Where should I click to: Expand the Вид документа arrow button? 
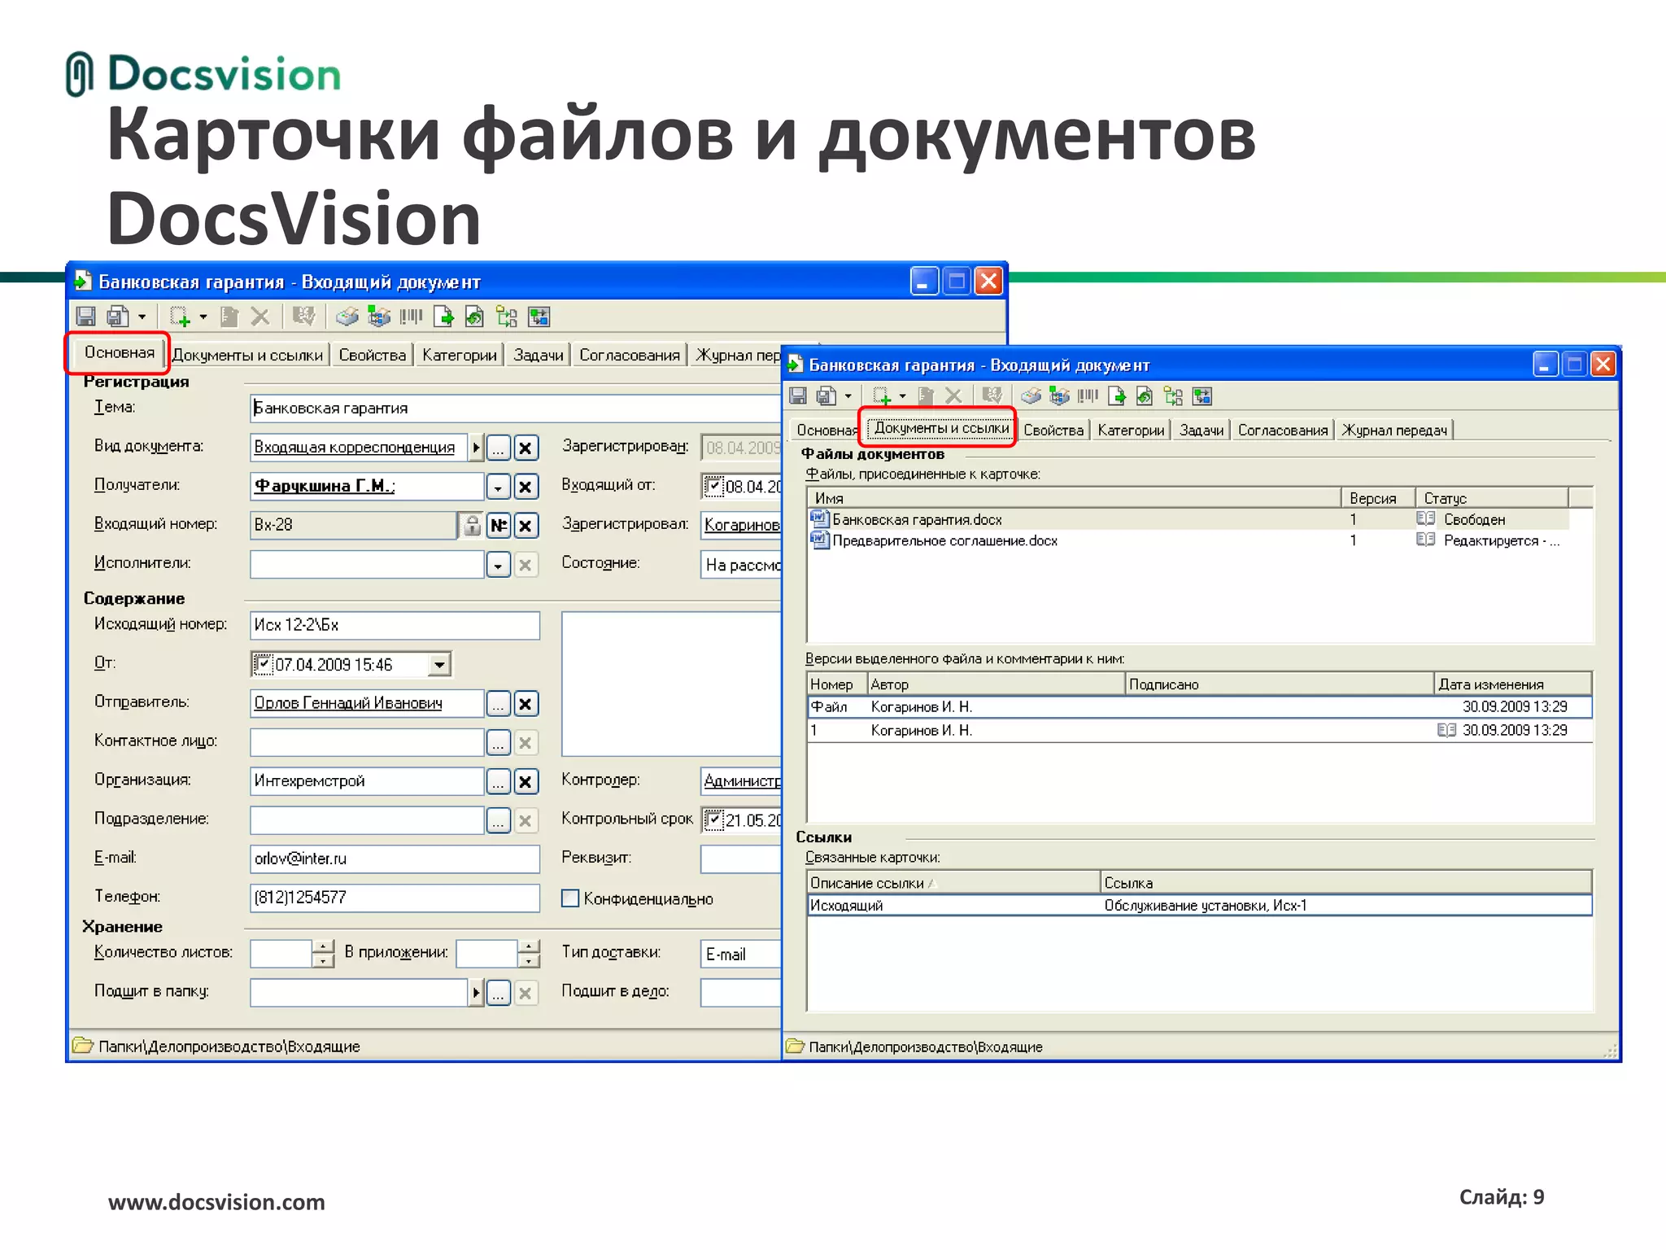[477, 448]
